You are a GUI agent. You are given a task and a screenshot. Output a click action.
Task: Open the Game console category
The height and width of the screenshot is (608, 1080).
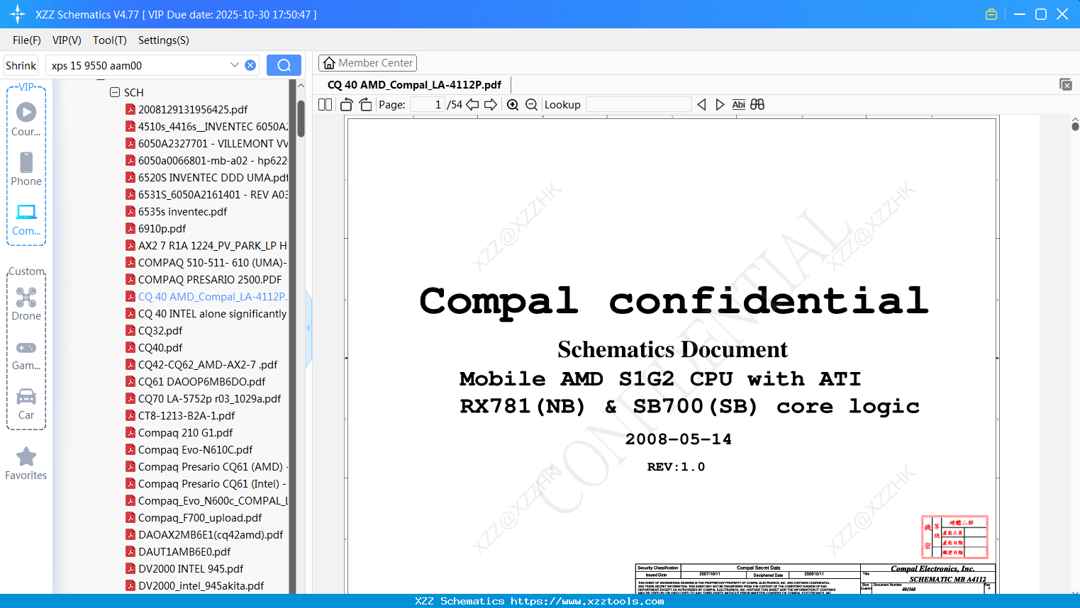[26, 355]
